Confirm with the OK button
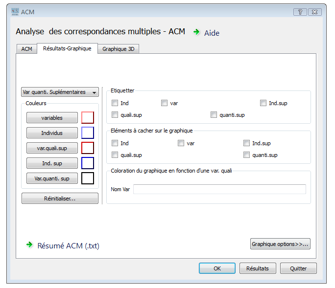The width and height of the screenshot is (335, 288). pos(217,268)
